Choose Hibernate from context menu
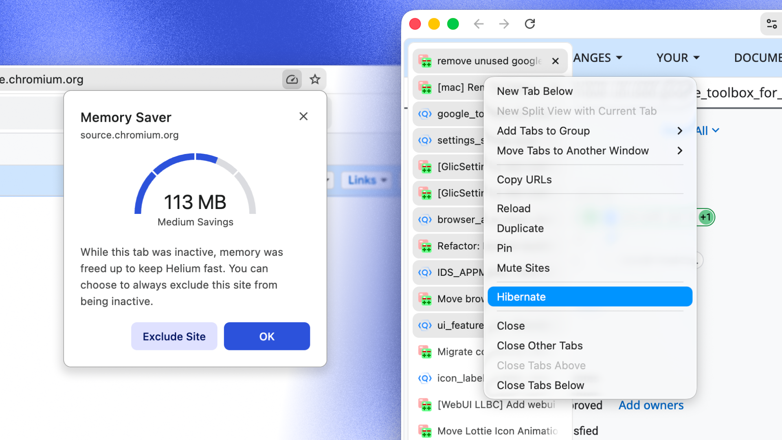This screenshot has height=440, width=782. click(x=590, y=297)
